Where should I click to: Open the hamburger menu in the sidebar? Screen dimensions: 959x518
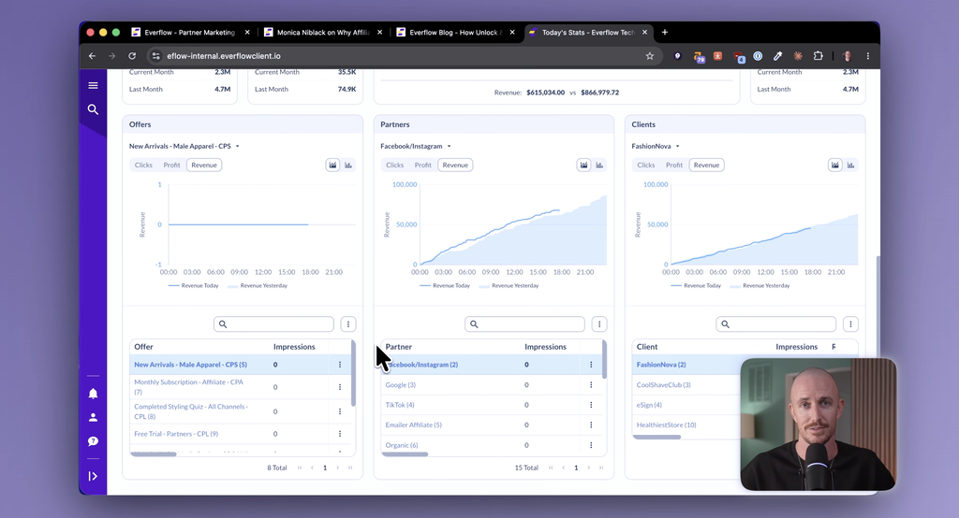coord(93,85)
